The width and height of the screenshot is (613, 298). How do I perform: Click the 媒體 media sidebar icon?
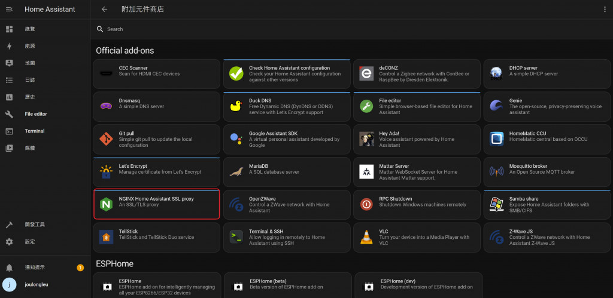10,148
